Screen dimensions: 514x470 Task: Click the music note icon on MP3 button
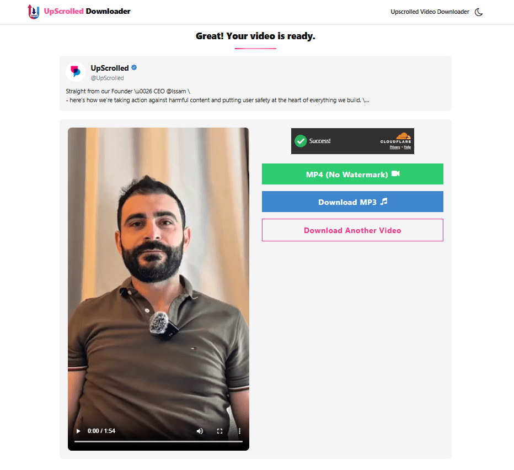(x=383, y=201)
